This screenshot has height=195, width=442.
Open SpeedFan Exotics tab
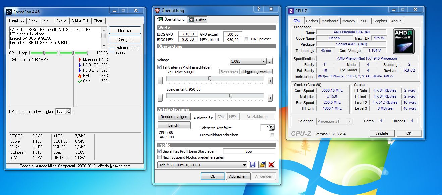pos(62,21)
